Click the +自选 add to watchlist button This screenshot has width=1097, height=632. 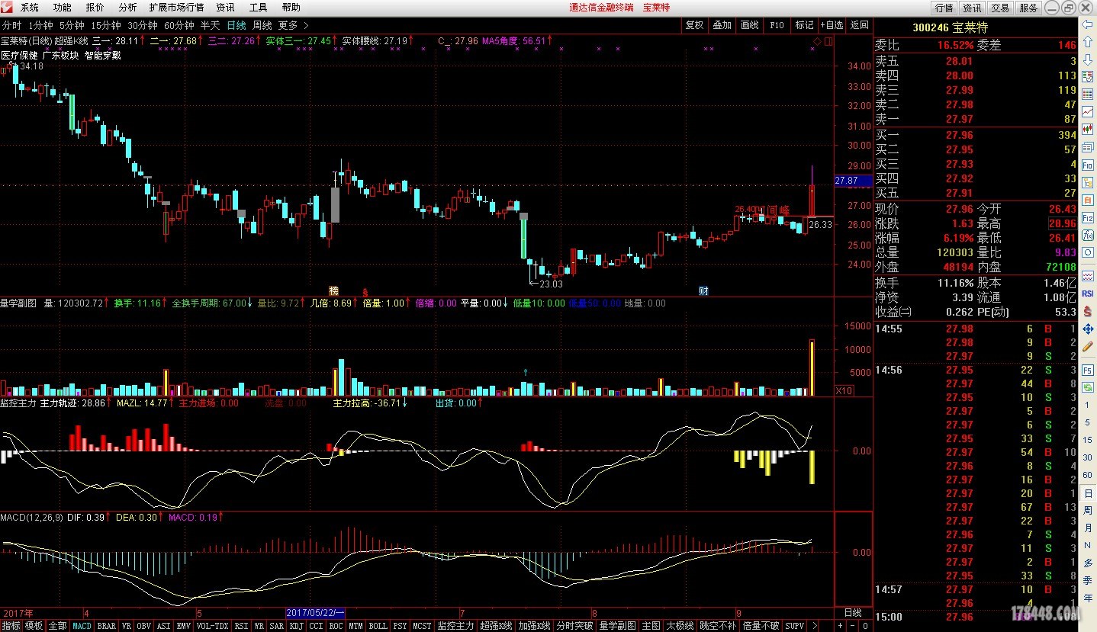[x=832, y=25]
